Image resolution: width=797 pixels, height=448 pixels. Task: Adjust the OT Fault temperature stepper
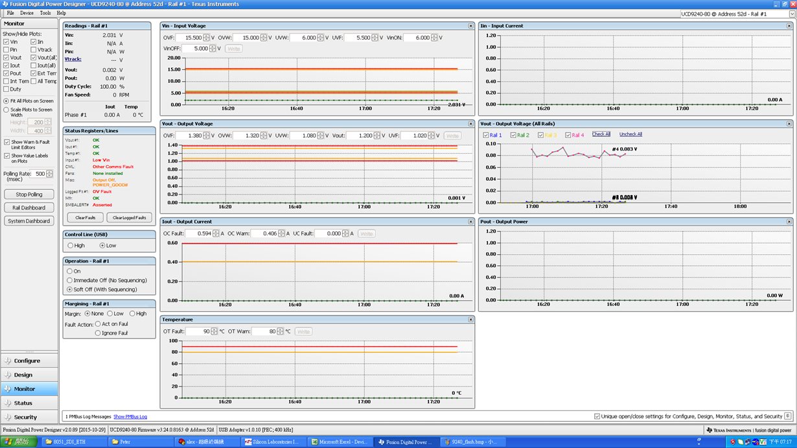[214, 331]
